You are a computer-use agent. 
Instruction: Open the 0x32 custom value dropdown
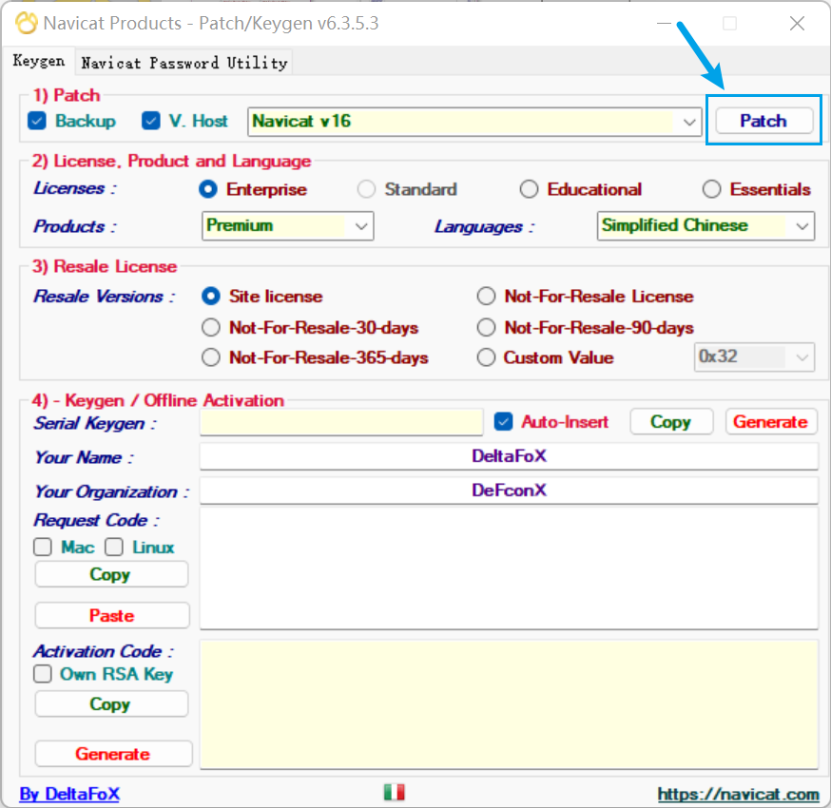754,357
